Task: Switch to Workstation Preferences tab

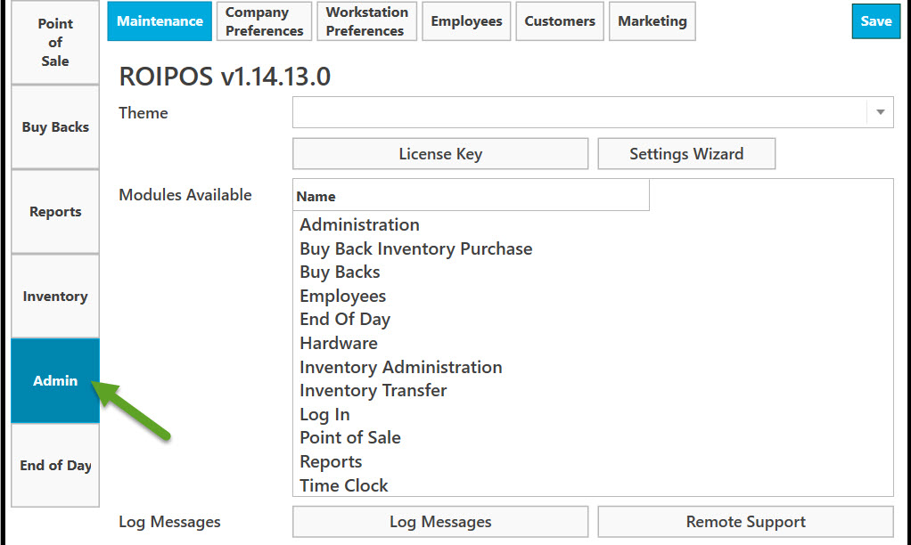Action: [367, 21]
